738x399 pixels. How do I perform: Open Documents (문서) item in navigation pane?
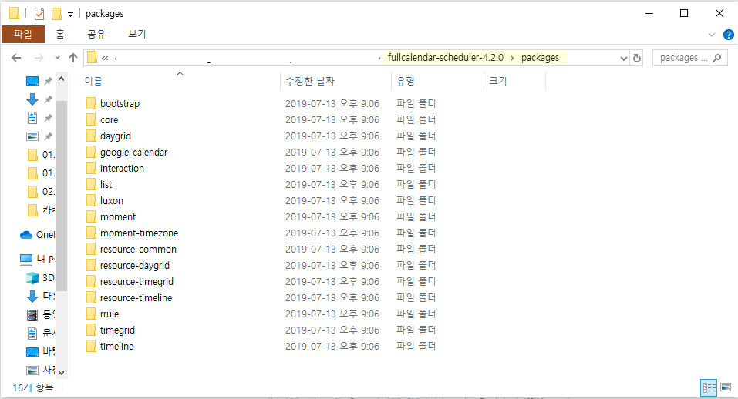click(40, 334)
